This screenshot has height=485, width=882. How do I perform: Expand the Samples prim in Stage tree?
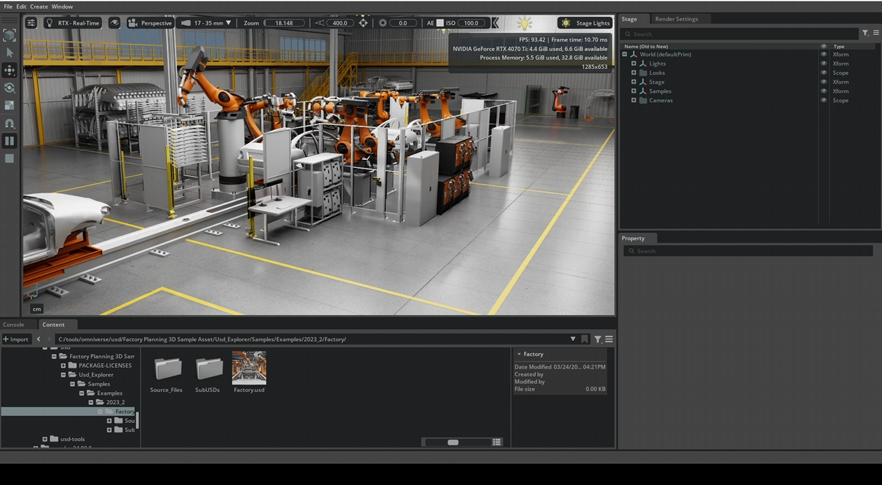point(634,91)
